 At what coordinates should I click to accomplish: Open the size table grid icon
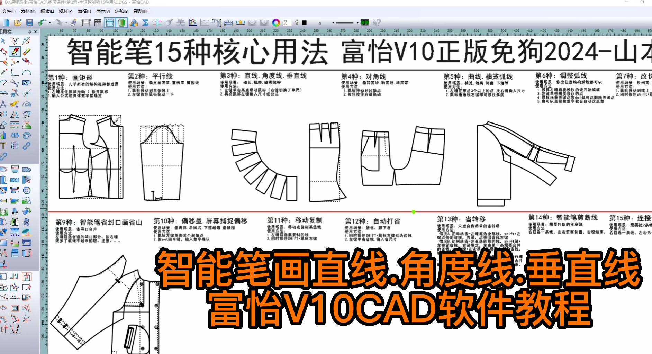pos(98,22)
